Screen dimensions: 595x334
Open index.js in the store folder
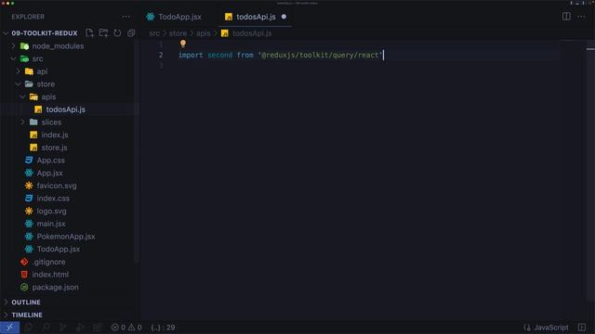[x=55, y=135]
